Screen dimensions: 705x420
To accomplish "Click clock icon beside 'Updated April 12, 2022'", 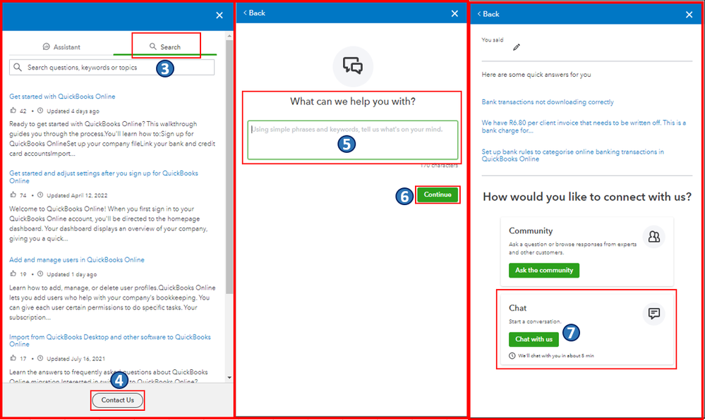I will click(40, 195).
